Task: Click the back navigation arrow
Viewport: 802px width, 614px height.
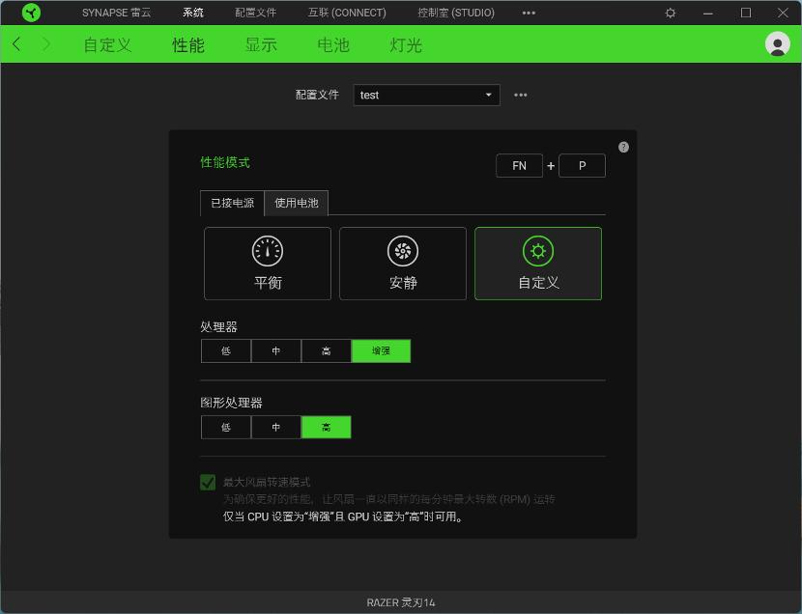Action: tap(15, 43)
